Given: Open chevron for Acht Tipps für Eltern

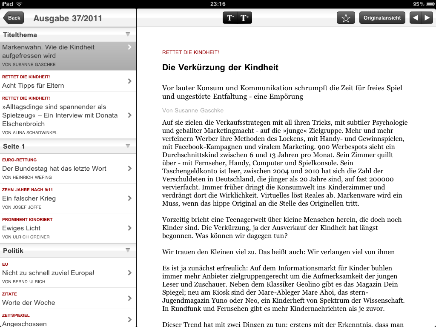Looking at the screenshot, I should (129, 81).
